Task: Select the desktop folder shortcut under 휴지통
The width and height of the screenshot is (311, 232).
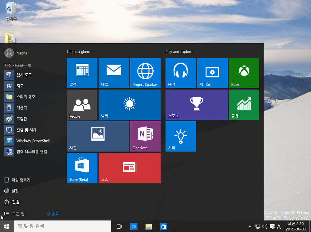Action: tap(10, 38)
